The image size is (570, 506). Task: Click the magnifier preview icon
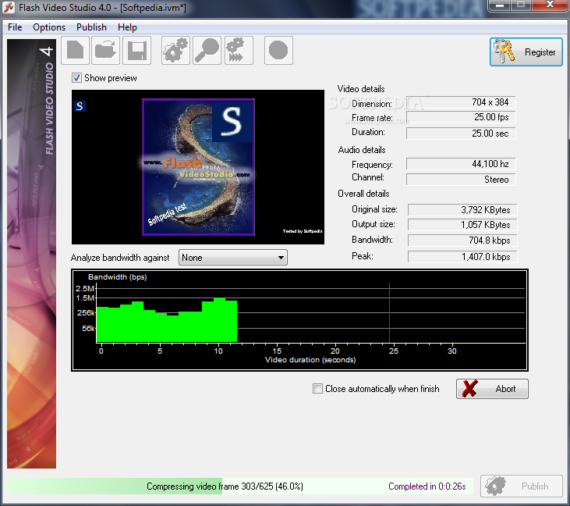[x=207, y=50]
